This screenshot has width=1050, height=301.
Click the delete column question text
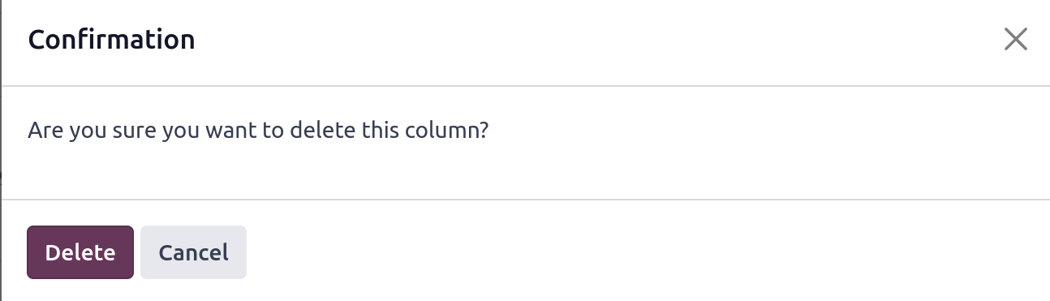click(x=258, y=130)
